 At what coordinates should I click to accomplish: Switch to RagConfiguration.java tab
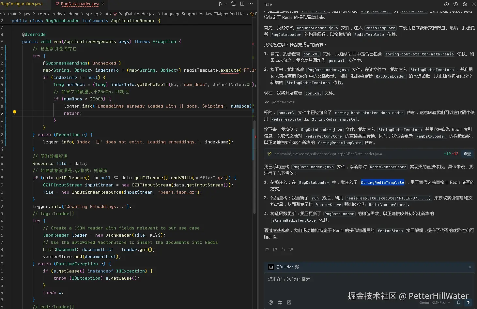pos(22,4)
